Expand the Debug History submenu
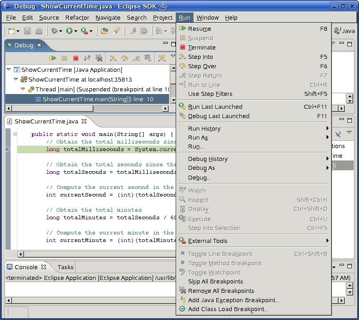 [x=254, y=159]
